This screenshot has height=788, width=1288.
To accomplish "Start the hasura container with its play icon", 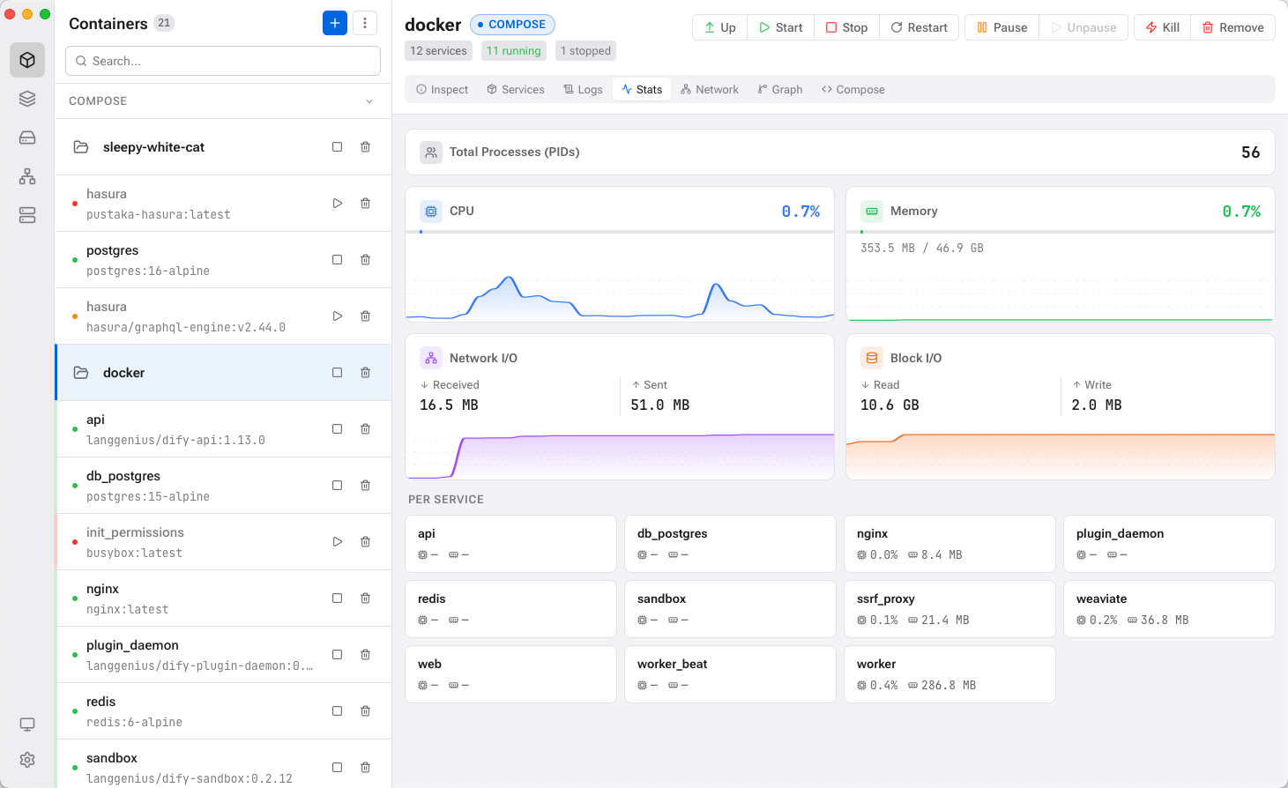I will [337, 203].
